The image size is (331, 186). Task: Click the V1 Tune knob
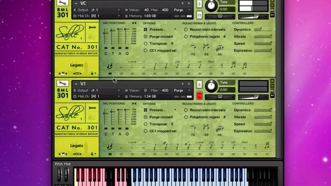(x=211, y=86)
